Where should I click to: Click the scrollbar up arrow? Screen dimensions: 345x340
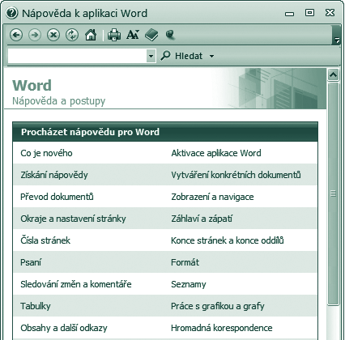(334, 74)
